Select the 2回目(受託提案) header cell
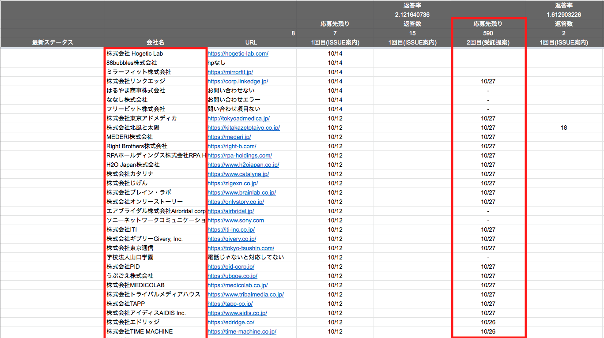This screenshot has height=338, width=604. [488, 42]
